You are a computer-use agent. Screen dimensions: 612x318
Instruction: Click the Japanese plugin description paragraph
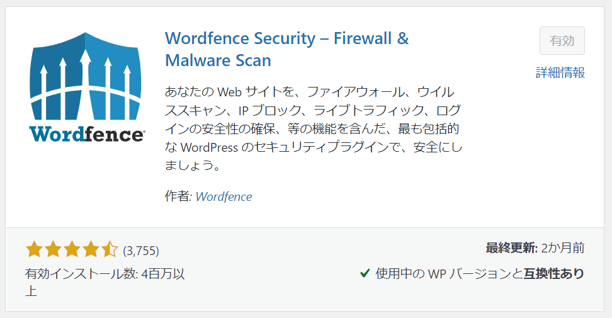[x=314, y=128]
